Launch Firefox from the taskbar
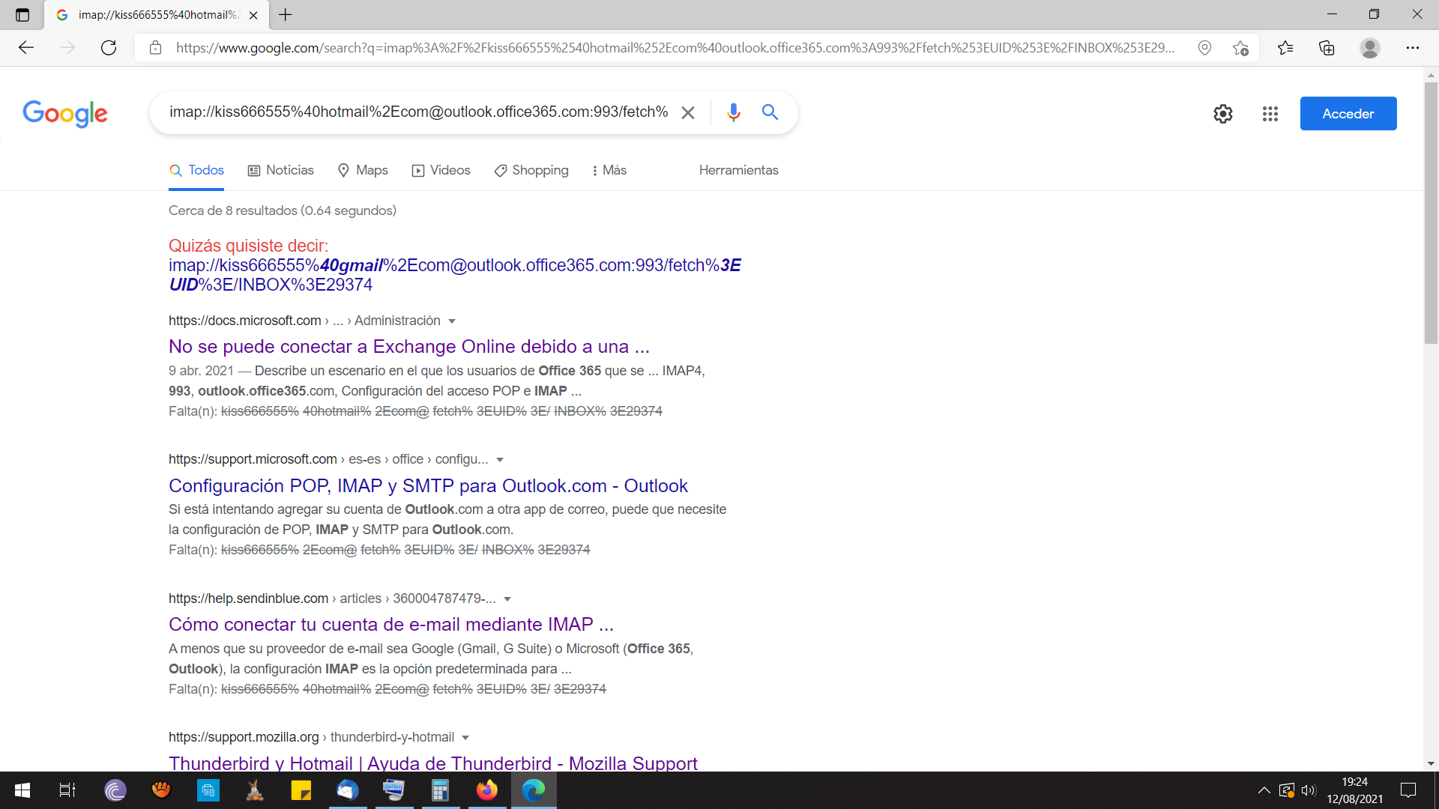The height and width of the screenshot is (809, 1439). pyautogui.click(x=487, y=790)
